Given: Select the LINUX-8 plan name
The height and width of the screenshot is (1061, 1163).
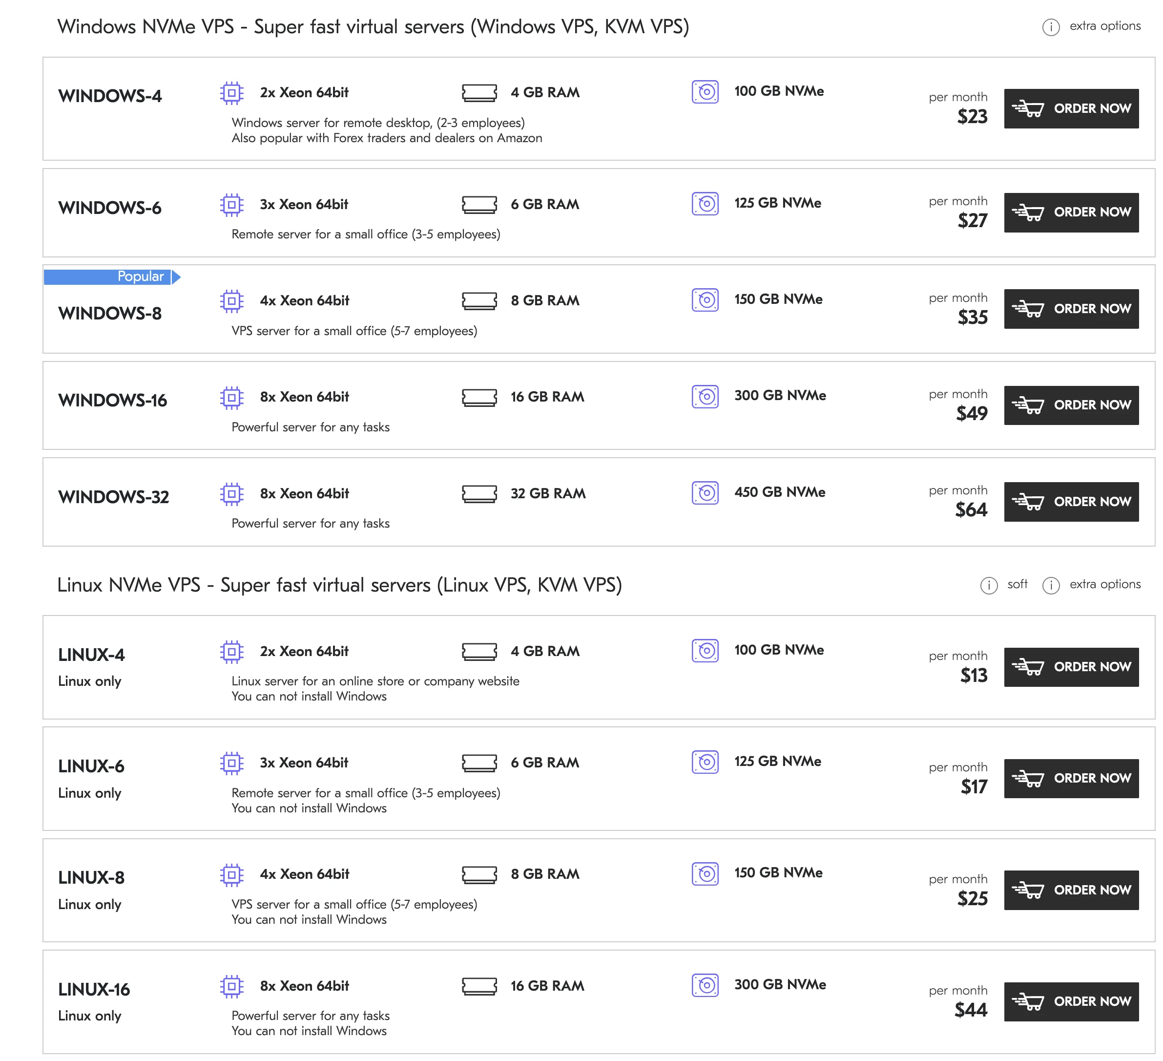Looking at the screenshot, I should click(x=91, y=877).
